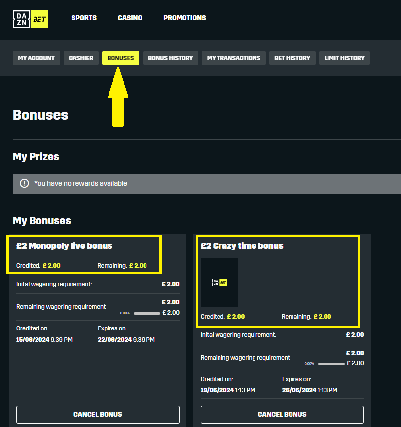
Task: Click the Crazy time wagering progress bar
Action: tap(331, 364)
